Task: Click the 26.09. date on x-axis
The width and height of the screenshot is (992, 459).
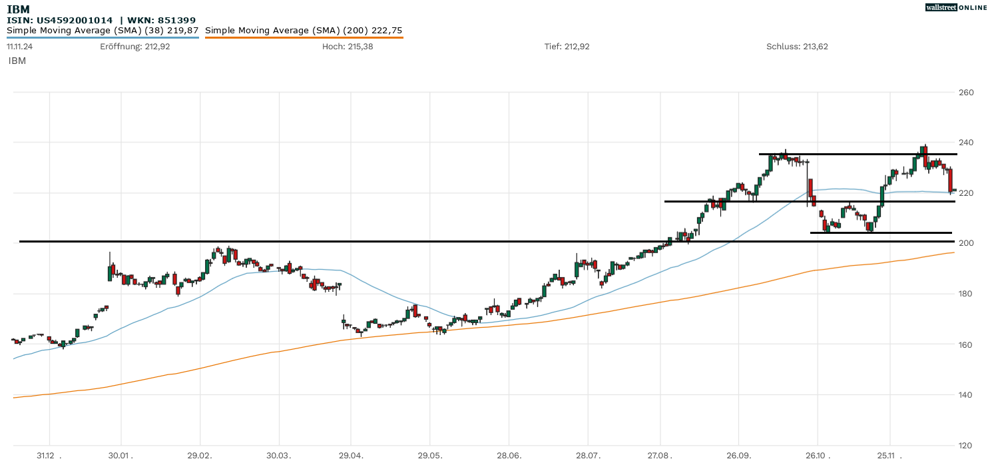Action: 738,455
